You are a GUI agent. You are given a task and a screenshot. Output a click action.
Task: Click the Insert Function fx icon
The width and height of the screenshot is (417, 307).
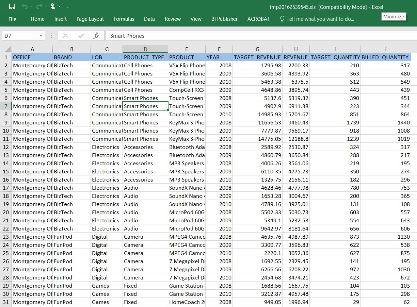pos(96,36)
